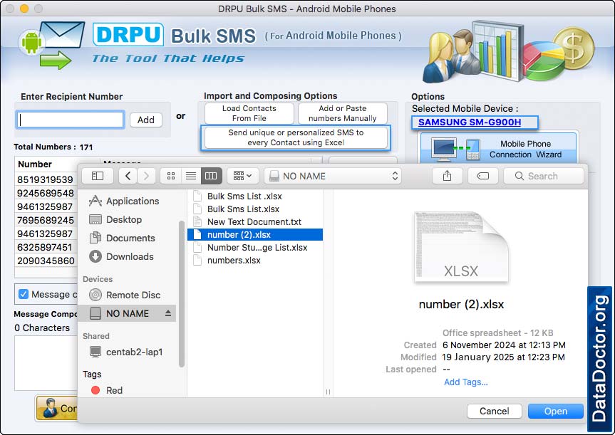The width and height of the screenshot is (615, 435).
Task: Select number 7695689245 in list
Action: 46,220
